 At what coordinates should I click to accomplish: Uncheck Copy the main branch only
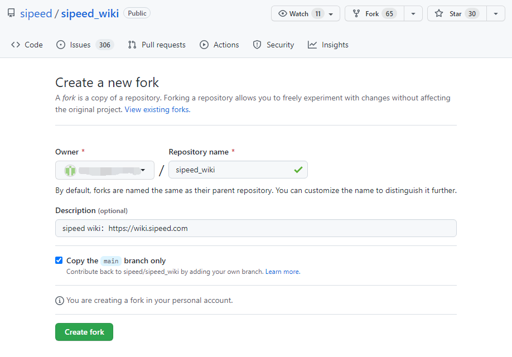(59, 260)
